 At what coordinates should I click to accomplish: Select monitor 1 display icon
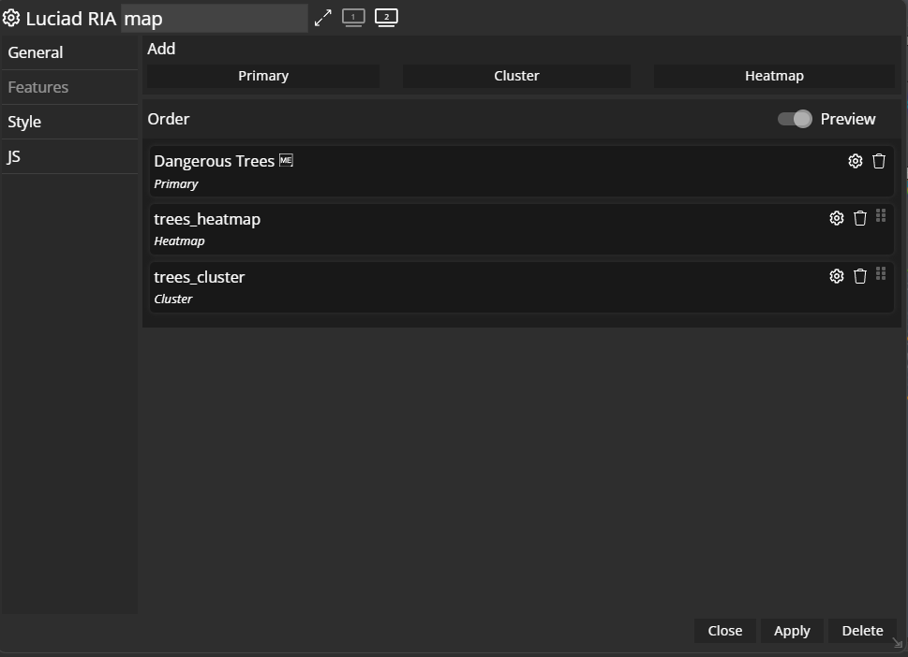point(353,18)
